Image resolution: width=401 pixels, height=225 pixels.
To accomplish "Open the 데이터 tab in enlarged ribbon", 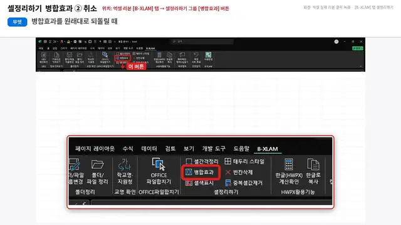I will click(149, 149).
